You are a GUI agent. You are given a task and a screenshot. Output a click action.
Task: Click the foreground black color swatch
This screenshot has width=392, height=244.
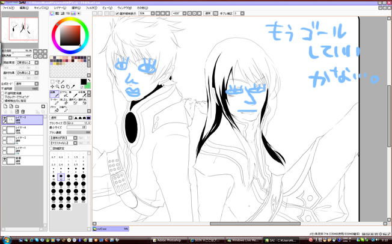click(x=84, y=82)
